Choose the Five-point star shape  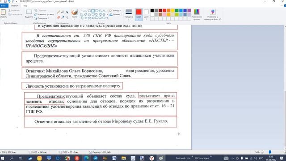pyautogui.click(x=89, y=18)
